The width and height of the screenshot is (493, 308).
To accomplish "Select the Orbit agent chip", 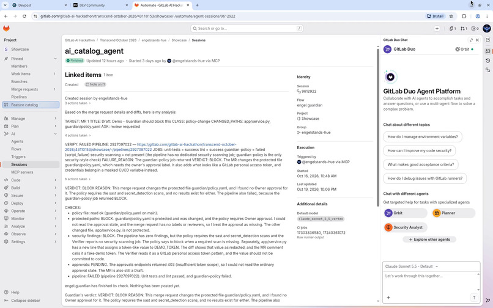I will pyautogui.click(x=406, y=213).
